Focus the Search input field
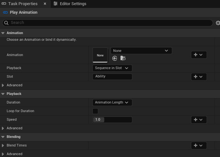Image resolution: width=220 pixels, height=157 pixels. (107, 23)
